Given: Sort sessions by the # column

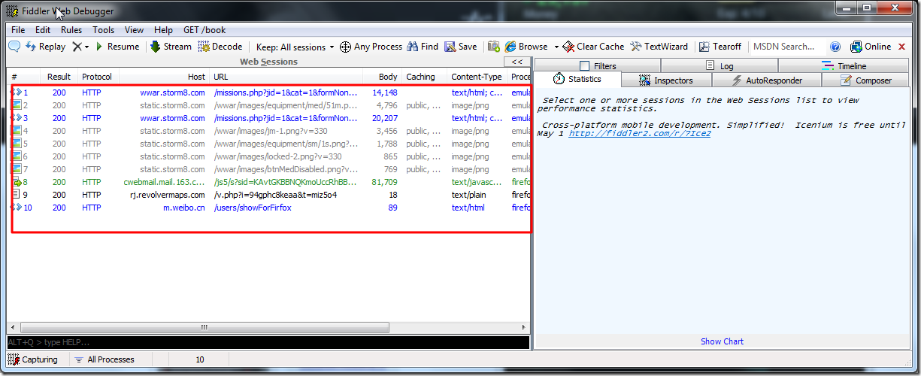Looking at the screenshot, I should click(x=23, y=77).
